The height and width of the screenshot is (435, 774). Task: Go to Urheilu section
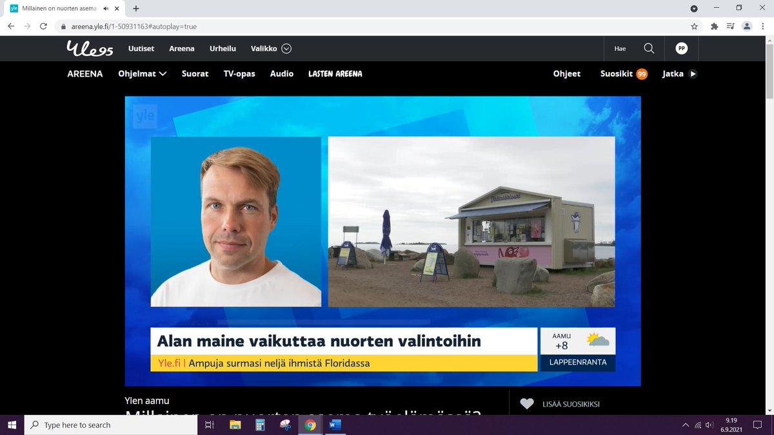[223, 49]
